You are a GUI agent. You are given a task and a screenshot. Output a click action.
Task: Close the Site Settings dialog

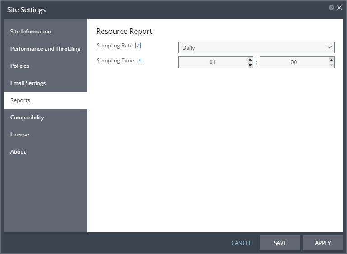point(339,8)
